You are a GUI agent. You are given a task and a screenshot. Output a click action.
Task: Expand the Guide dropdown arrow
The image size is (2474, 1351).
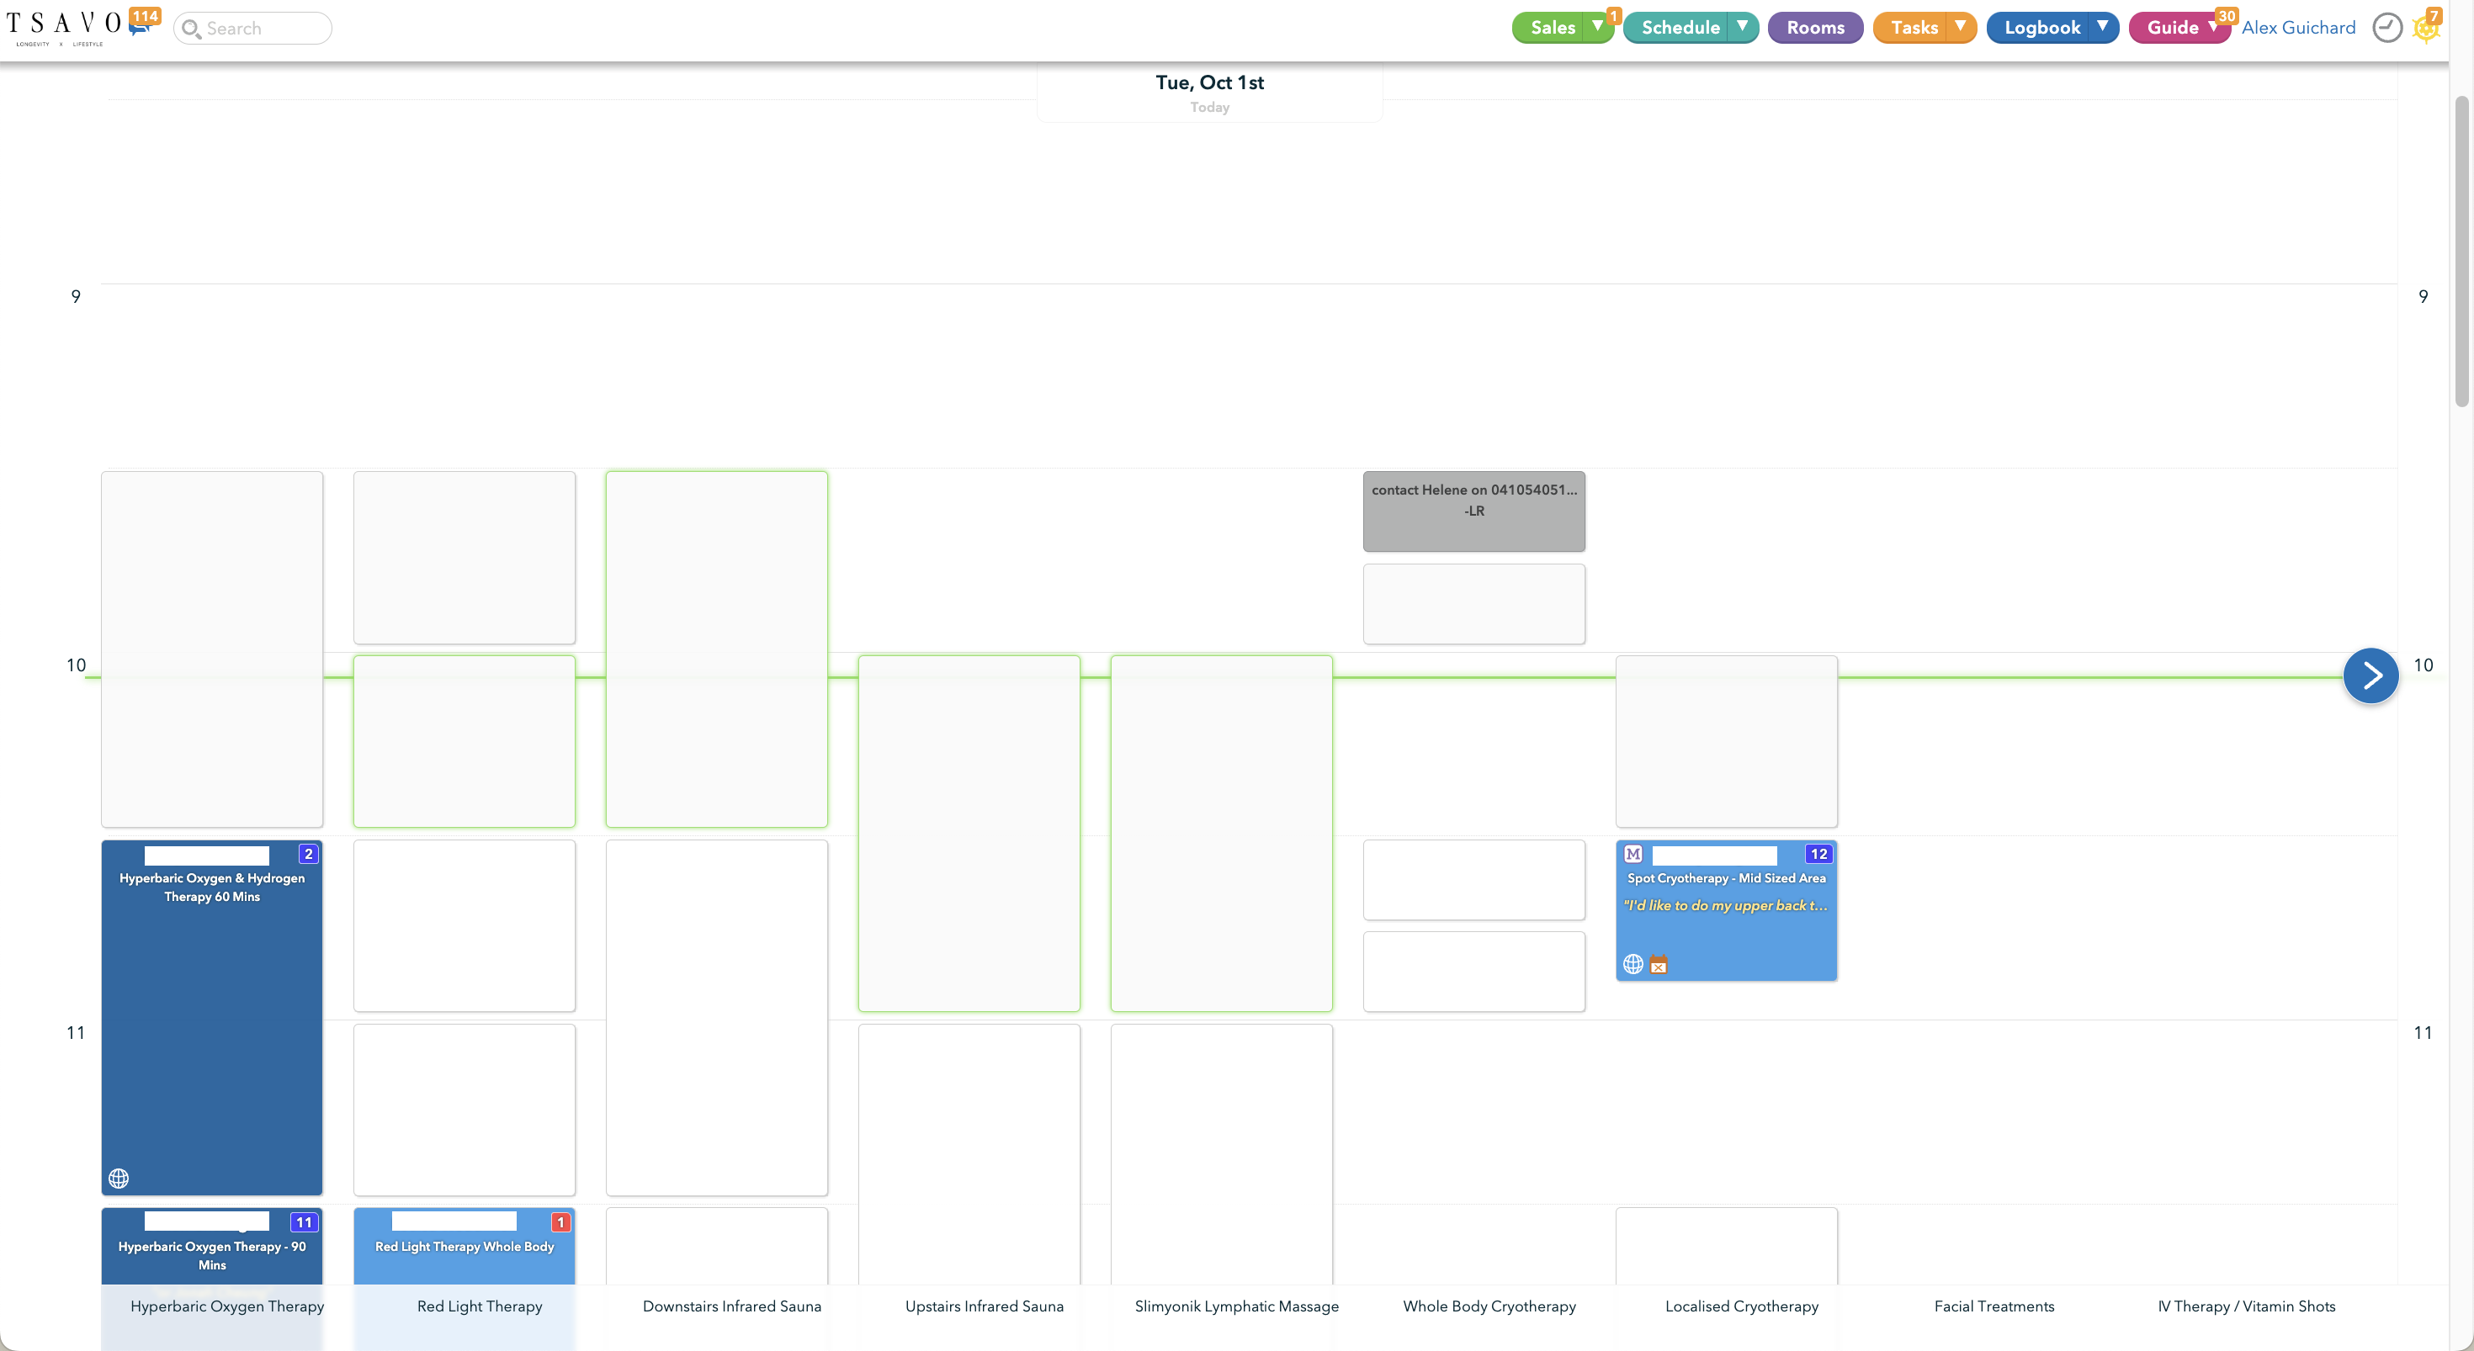2211,27
